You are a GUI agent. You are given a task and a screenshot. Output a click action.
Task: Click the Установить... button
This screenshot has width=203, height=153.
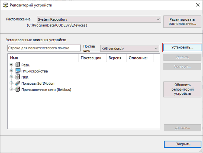pos(182,48)
